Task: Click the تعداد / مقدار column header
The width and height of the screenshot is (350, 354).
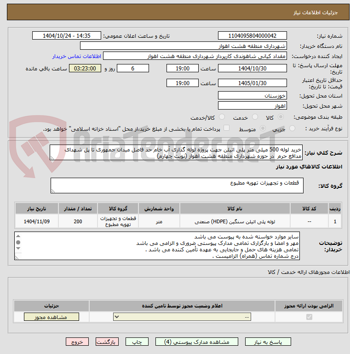Action: [x=78, y=209]
